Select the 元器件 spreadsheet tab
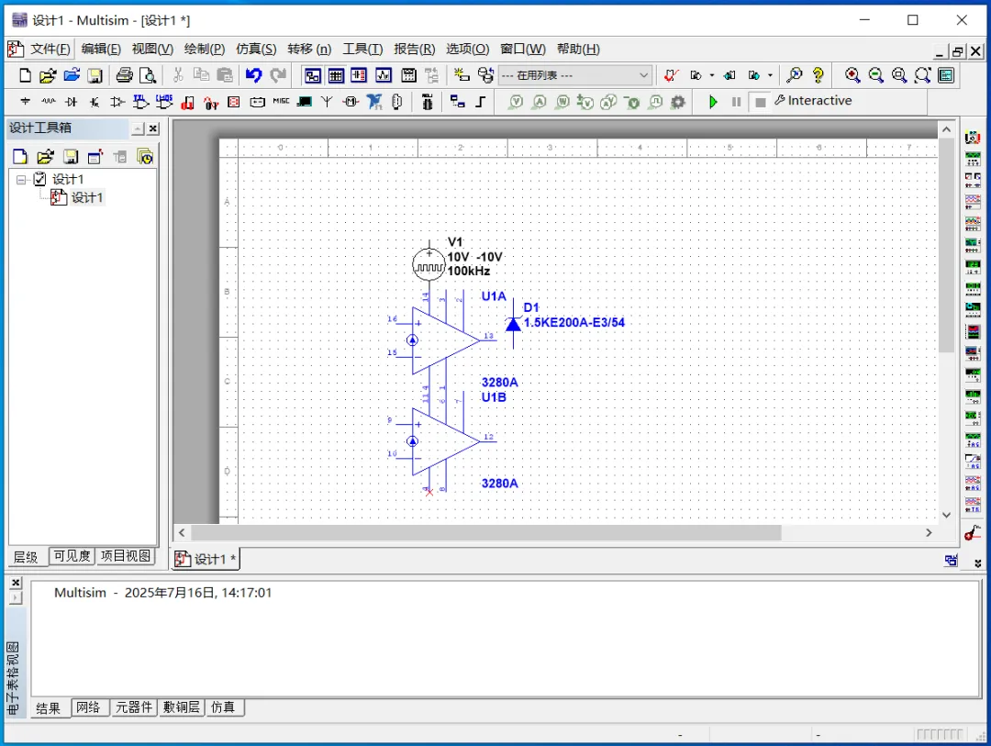Image resolution: width=991 pixels, height=746 pixels. click(134, 707)
